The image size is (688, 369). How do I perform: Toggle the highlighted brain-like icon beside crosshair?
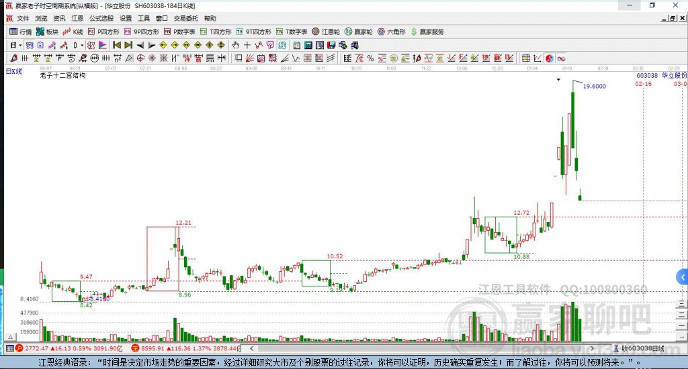(282, 45)
